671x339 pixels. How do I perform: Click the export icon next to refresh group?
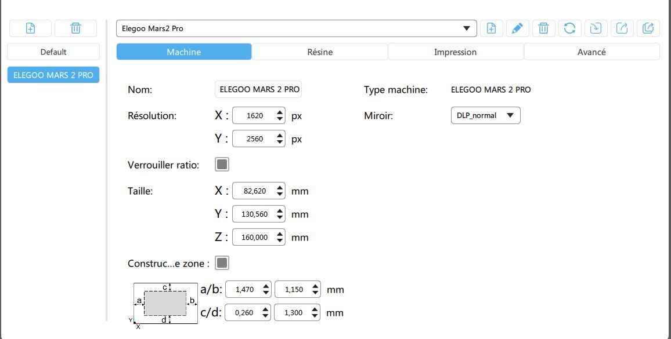coord(622,28)
